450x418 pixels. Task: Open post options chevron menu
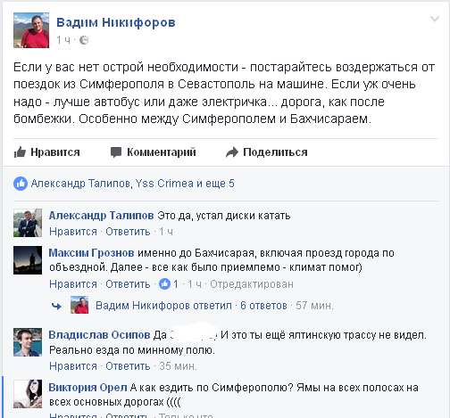pos(435,20)
